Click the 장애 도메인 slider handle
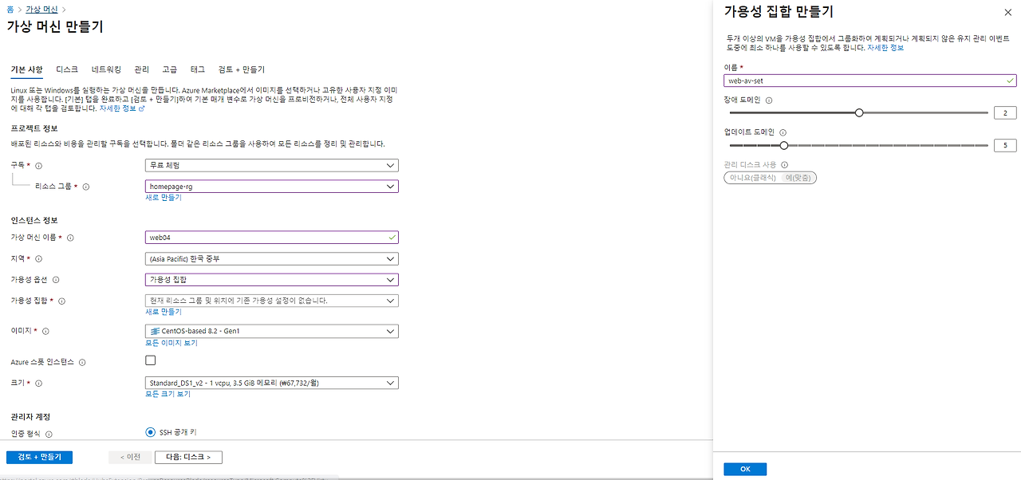 pyautogui.click(x=859, y=113)
